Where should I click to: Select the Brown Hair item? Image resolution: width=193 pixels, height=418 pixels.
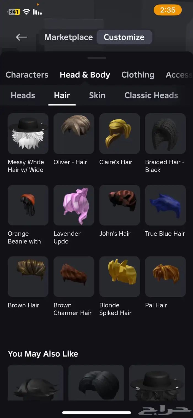tap(28, 277)
